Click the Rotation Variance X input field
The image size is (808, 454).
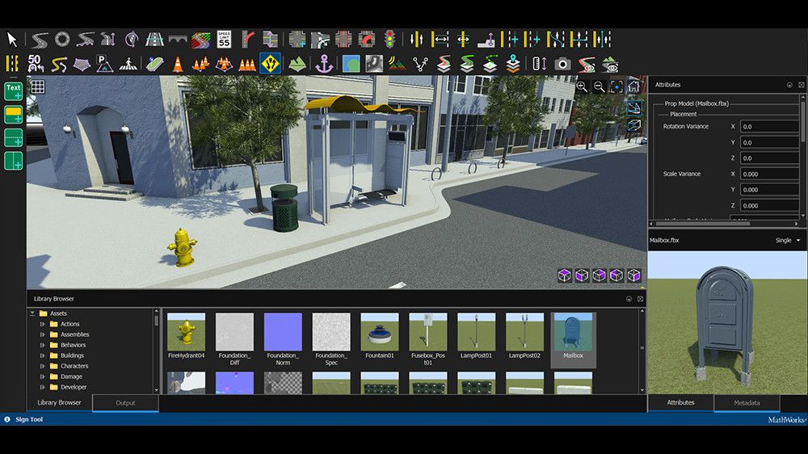tap(770, 126)
